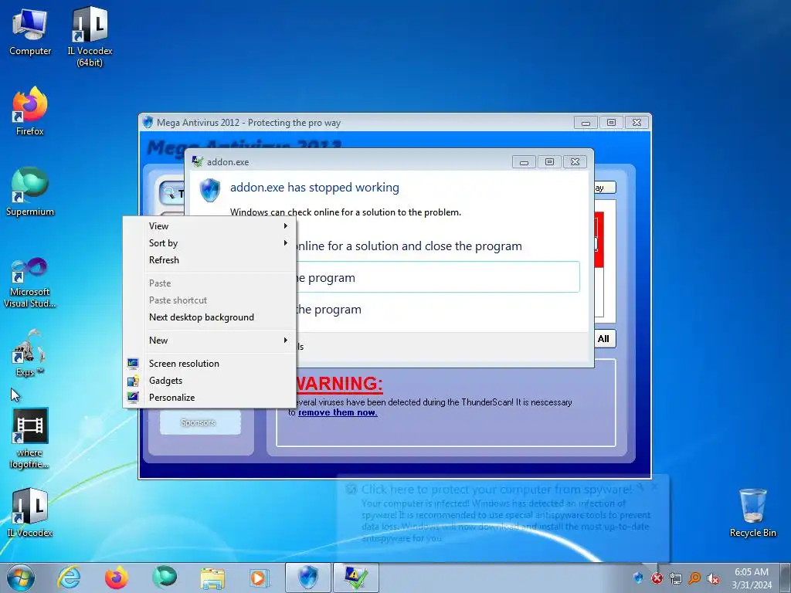Switch to addon.exe taskbar button
Image resolution: width=791 pixels, height=593 pixels.
355,578
